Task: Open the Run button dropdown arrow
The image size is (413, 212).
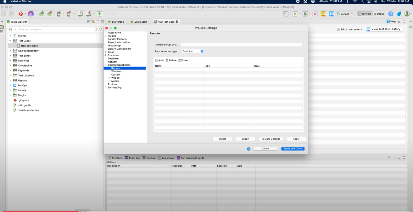Action: tap(300, 14)
